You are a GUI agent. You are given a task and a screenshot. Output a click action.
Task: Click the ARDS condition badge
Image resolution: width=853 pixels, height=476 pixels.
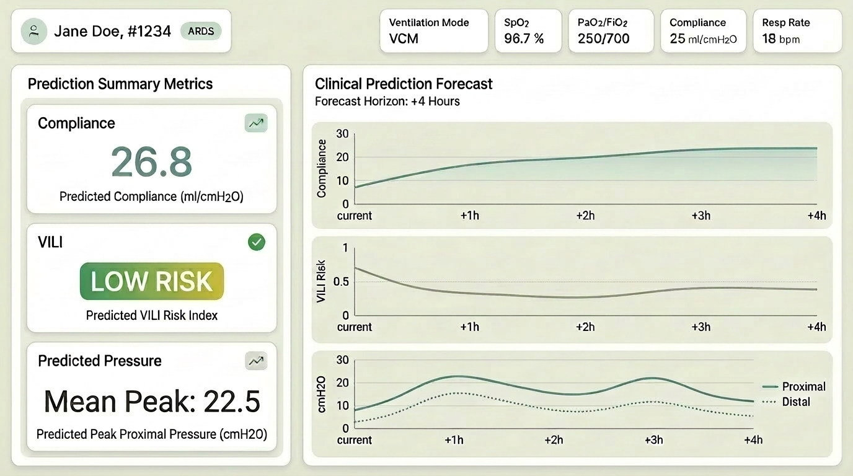click(201, 30)
